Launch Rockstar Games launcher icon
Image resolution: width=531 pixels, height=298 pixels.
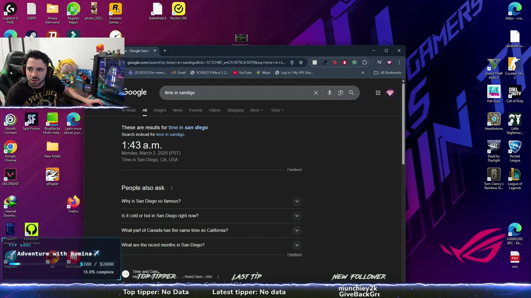tap(115, 13)
